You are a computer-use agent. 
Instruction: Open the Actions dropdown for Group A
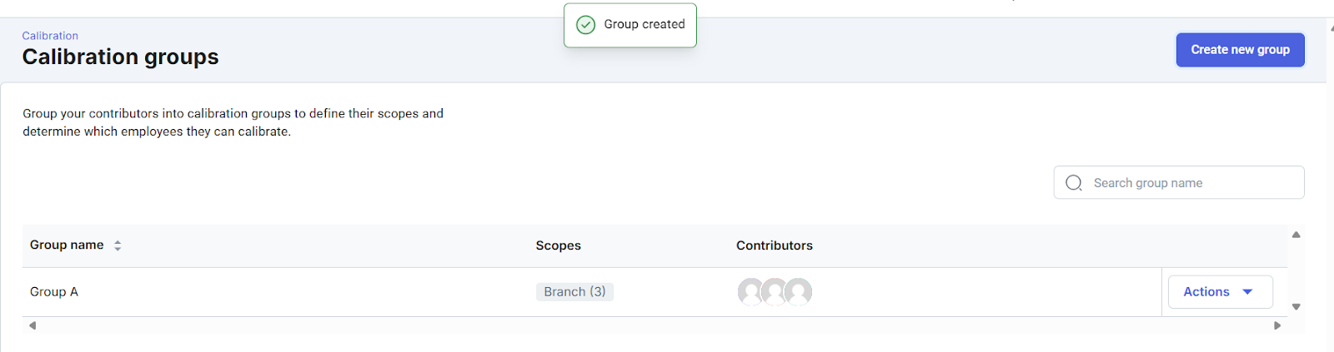[x=1220, y=292]
